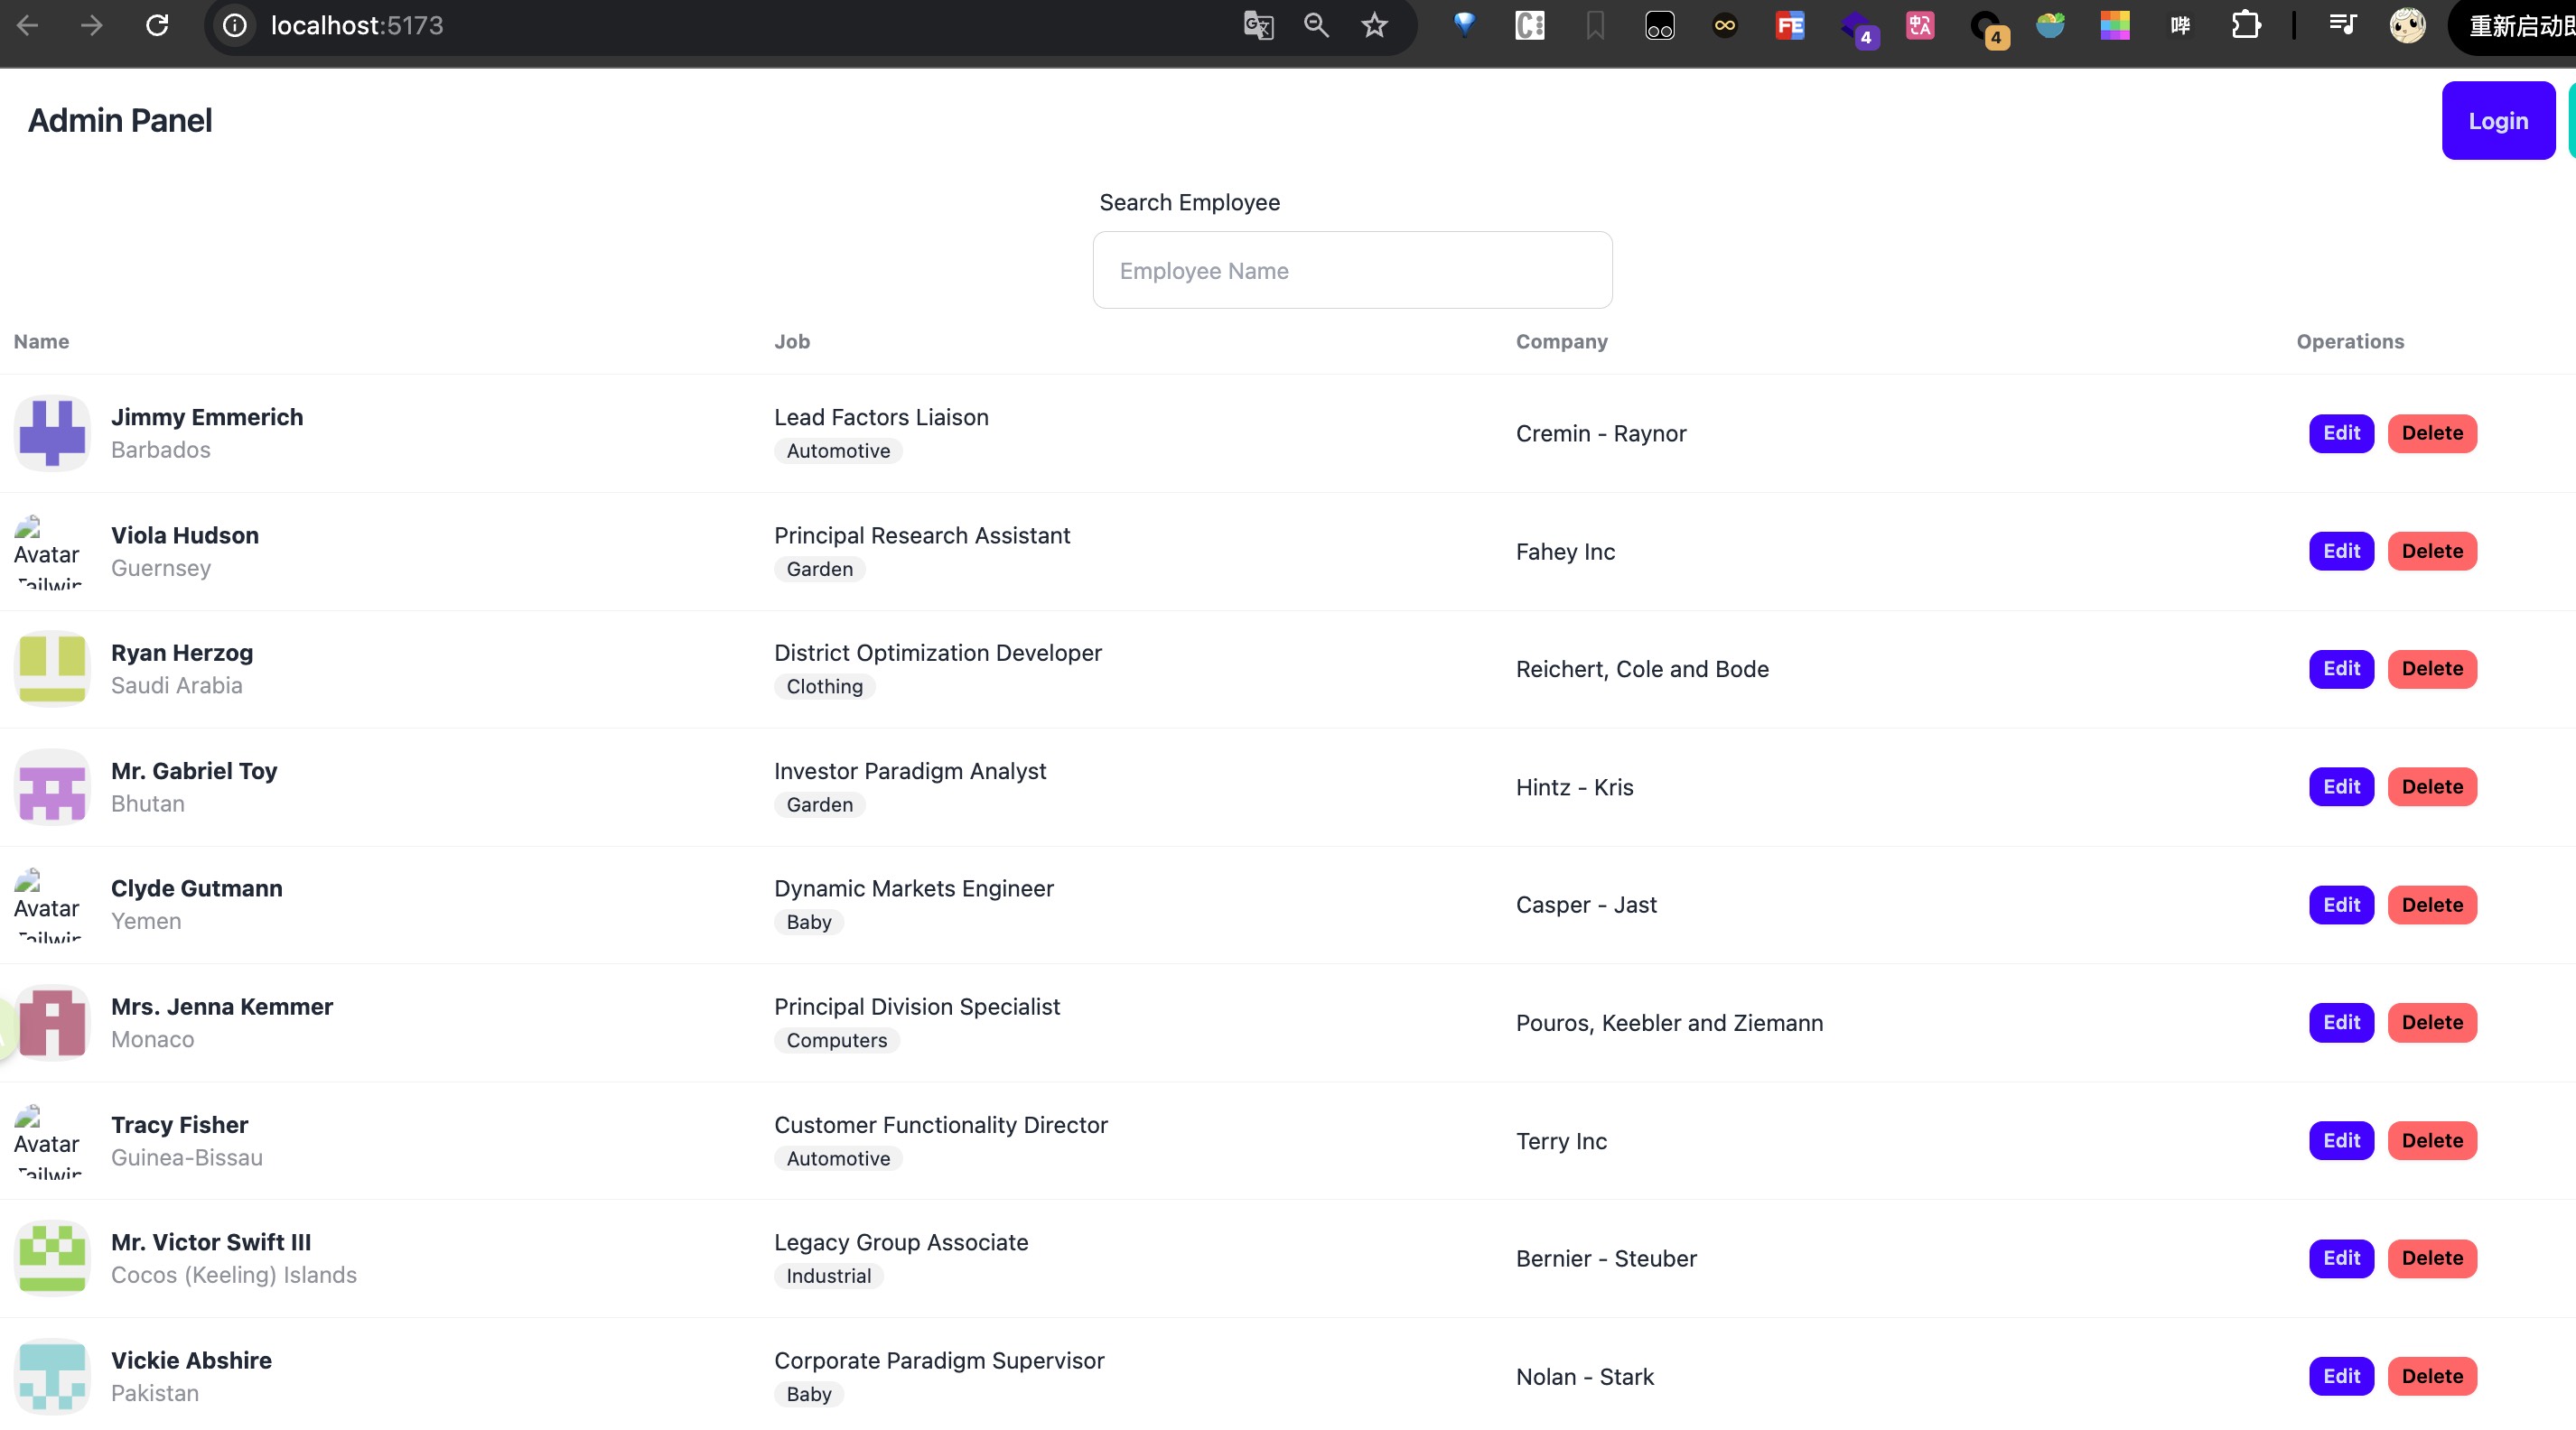2576x1430 pixels.
Task: Click the browser profile avatar icon
Action: [2407, 25]
